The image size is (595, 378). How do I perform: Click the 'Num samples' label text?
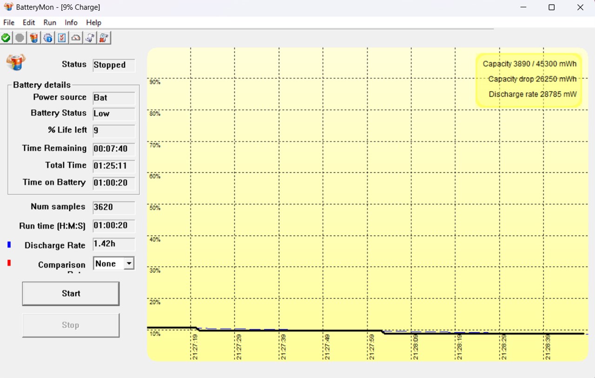[58, 207]
